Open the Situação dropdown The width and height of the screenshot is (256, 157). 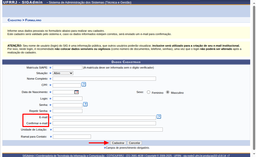pos(63,73)
